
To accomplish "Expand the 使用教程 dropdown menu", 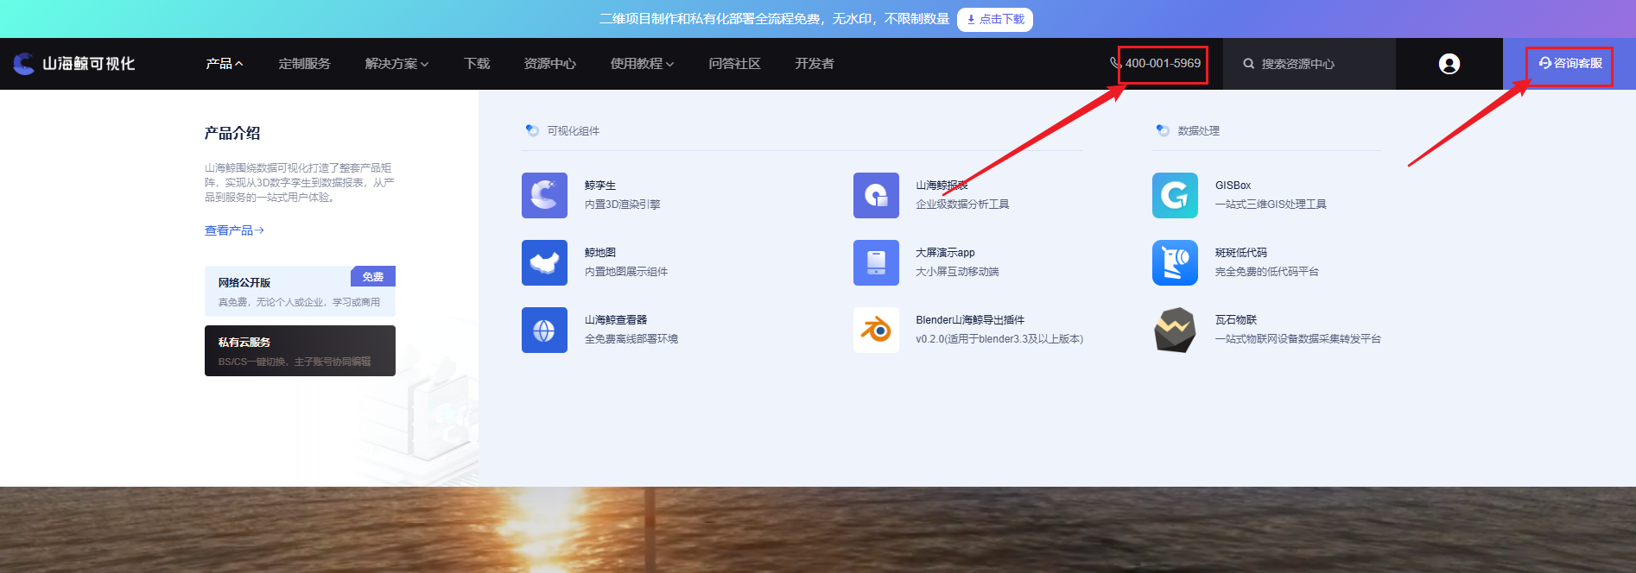I will coord(642,64).
